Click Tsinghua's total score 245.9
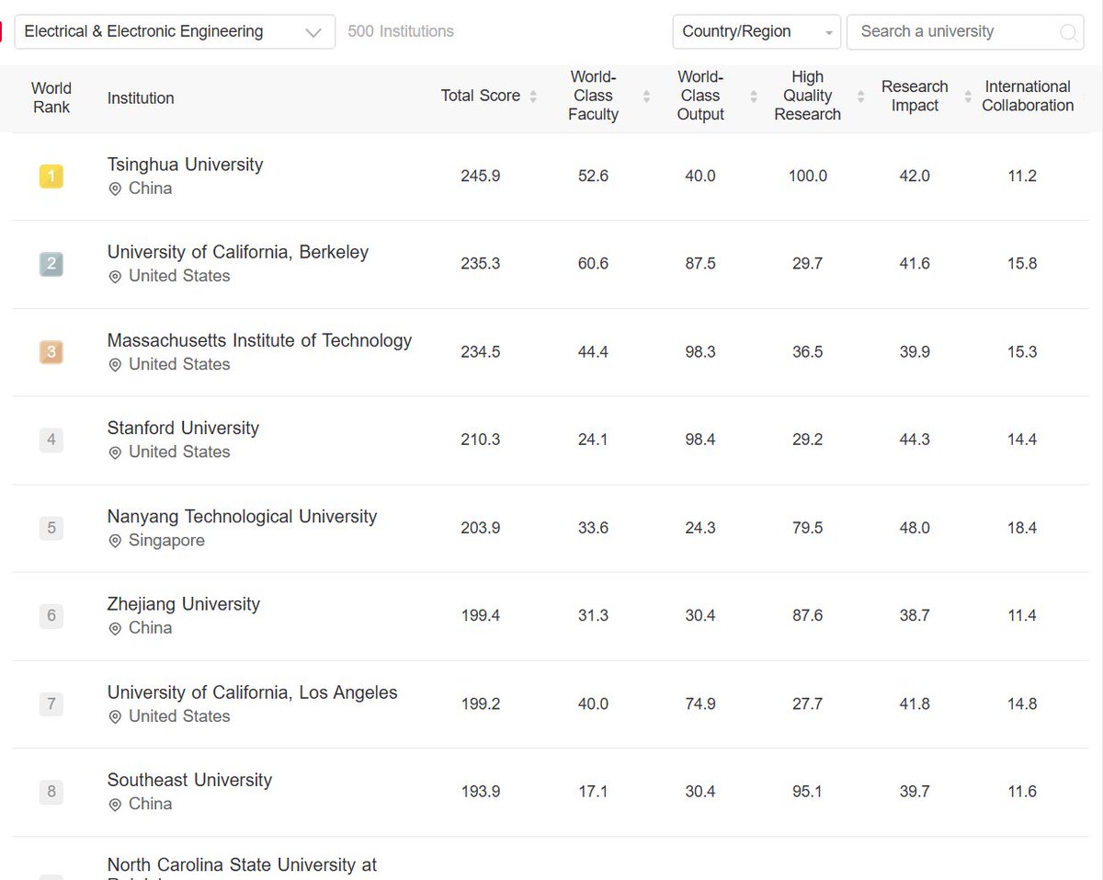Viewport: 1103px width, 880px height. (x=481, y=176)
